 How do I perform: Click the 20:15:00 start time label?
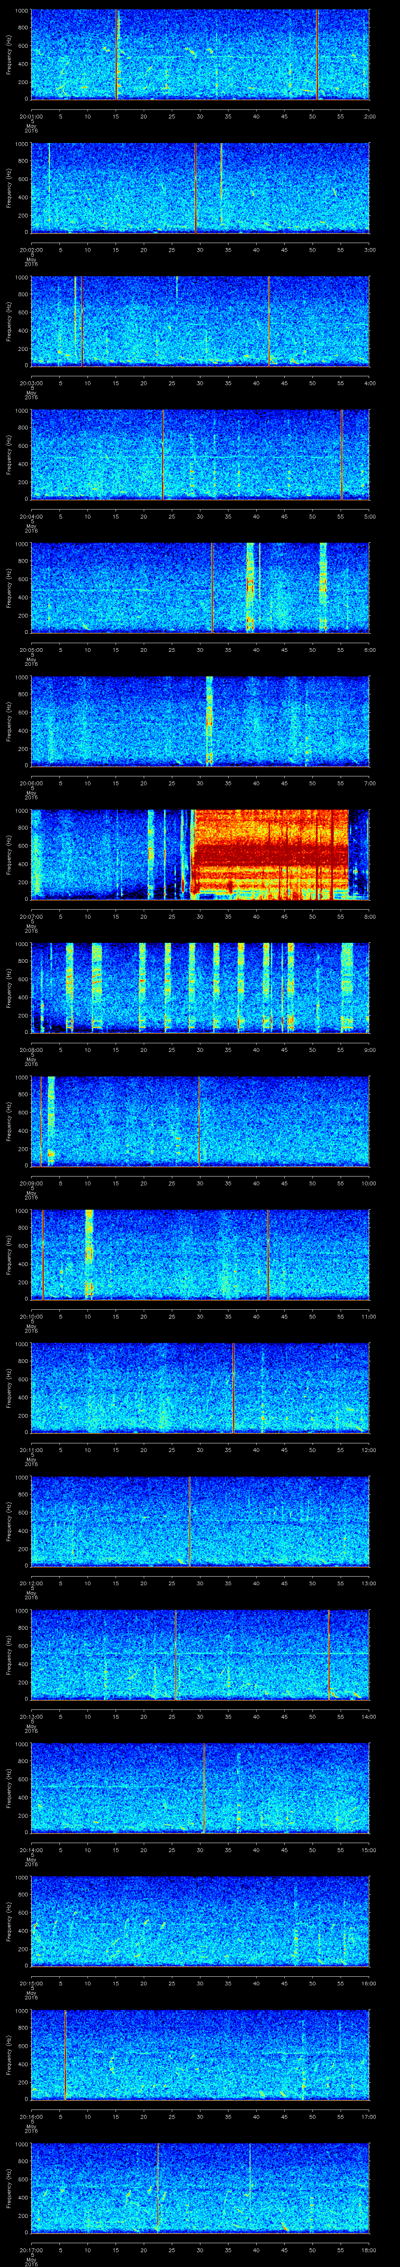point(31,1984)
